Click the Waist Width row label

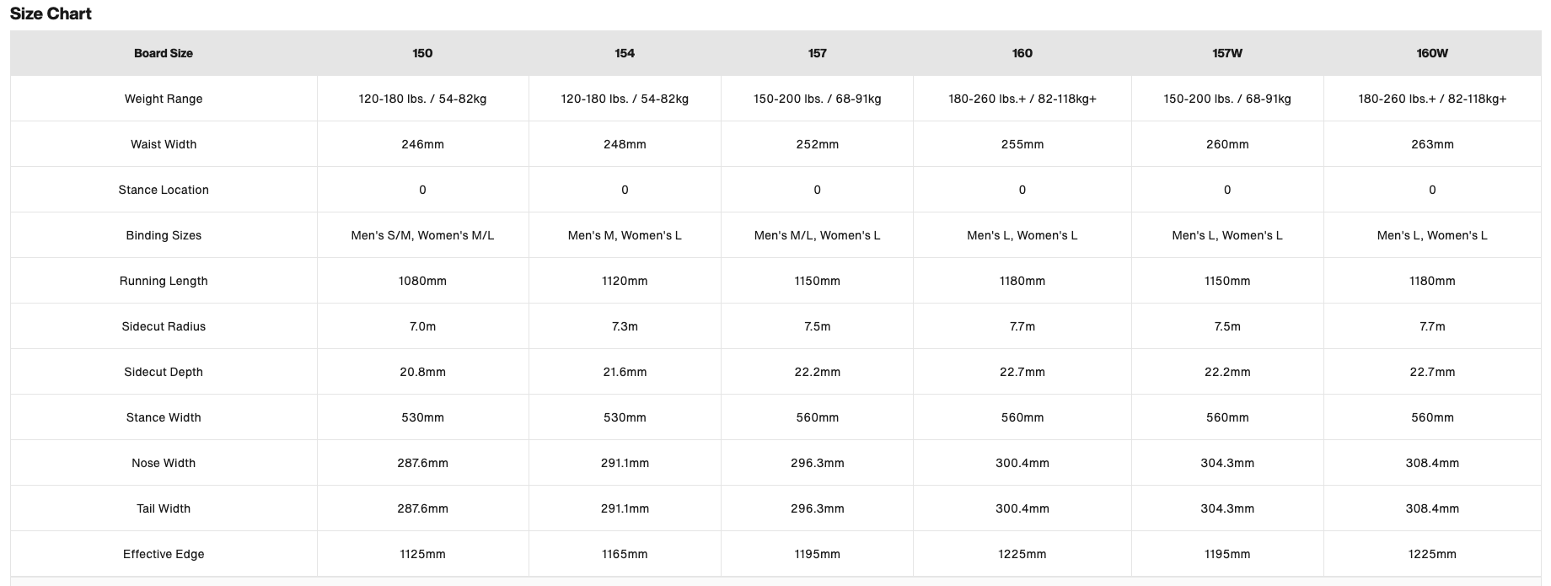[164, 144]
